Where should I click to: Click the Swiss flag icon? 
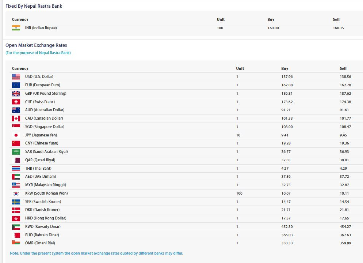point(16,102)
